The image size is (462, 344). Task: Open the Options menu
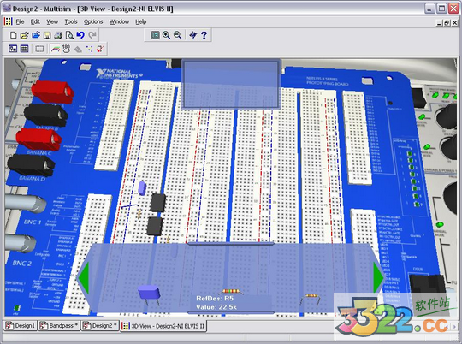pyautogui.click(x=93, y=21)
